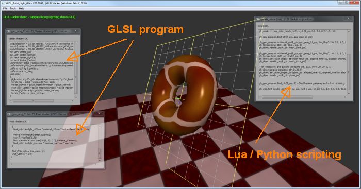Image resolution: width=361 pixels, height=189 pixels.
Task: Click the GLSL Hacker app icon in title bar
Action: (x=3, y=3)
